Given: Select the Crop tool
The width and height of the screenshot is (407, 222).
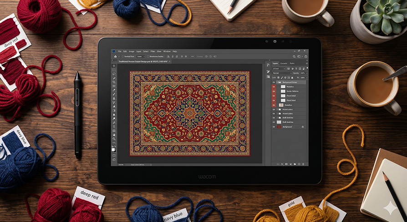Looking at the screenshot, I should (114, 82).
